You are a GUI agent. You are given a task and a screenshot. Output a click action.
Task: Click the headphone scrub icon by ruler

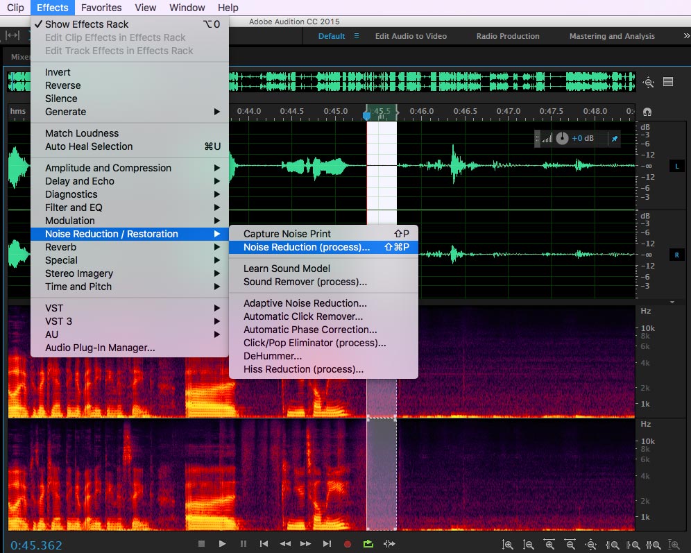(647, 112)
